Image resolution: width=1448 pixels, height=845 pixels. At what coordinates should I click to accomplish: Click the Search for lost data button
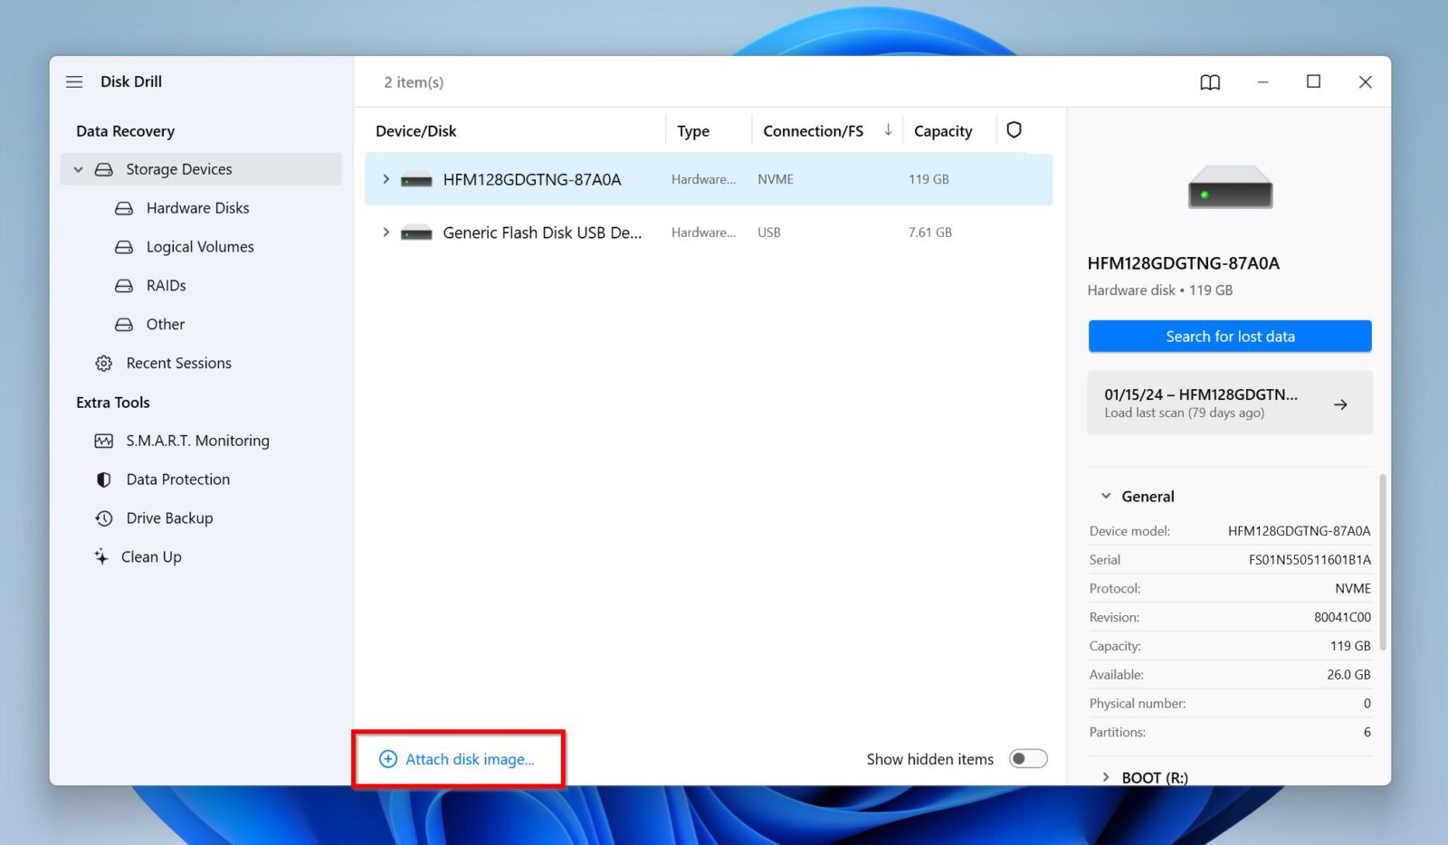pos(1229,336)
